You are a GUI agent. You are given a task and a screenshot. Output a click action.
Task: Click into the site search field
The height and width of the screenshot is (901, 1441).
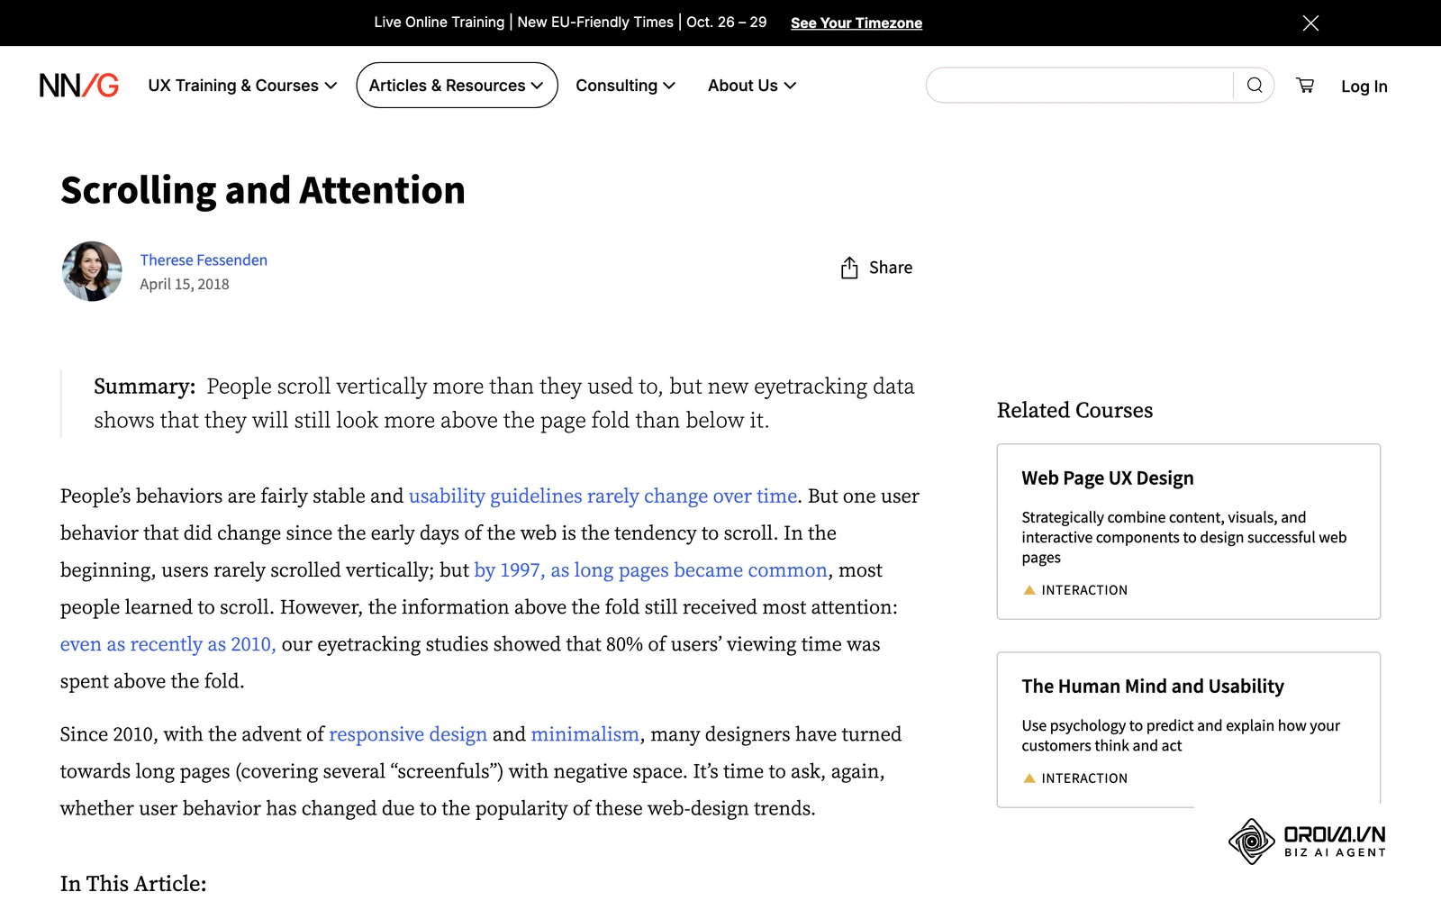click(1080, 86)
